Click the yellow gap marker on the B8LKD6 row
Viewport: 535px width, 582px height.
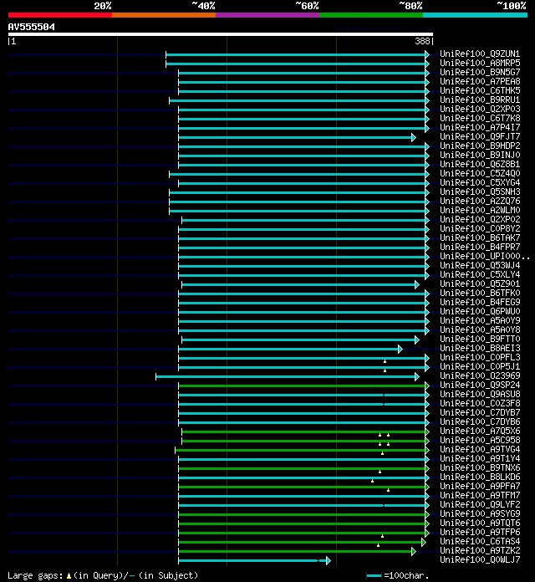pyautogui.click(x=373, y=481)
